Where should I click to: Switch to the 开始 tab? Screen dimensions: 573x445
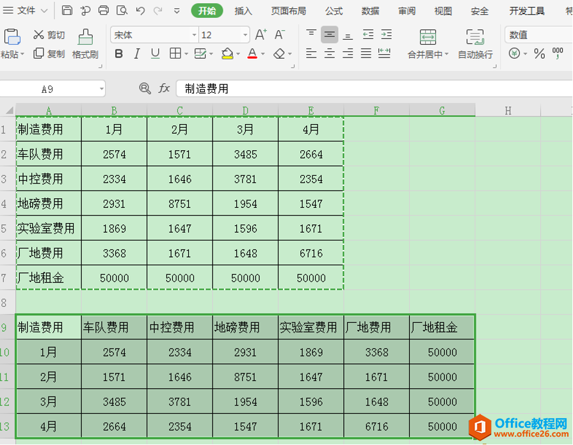[207, 11]
